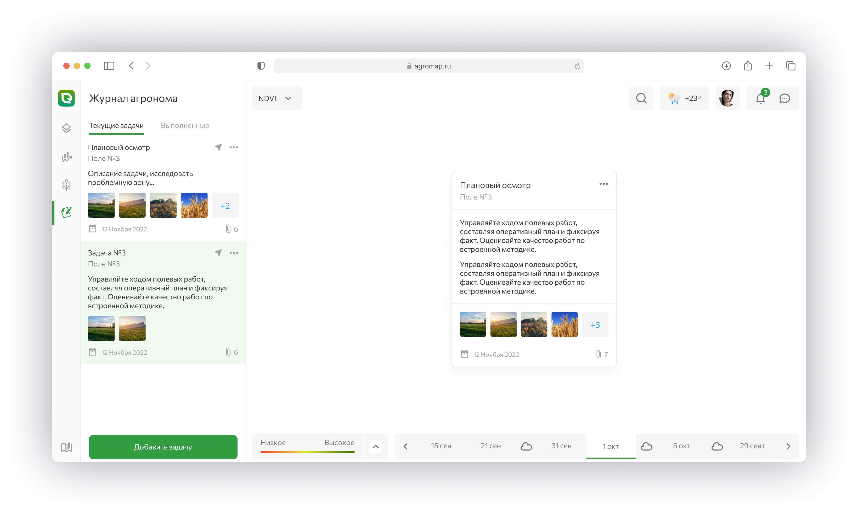Click cloud icon between 21 сен and 31 сен
Viewport: 858px width, 514px height.
point(526,446)
